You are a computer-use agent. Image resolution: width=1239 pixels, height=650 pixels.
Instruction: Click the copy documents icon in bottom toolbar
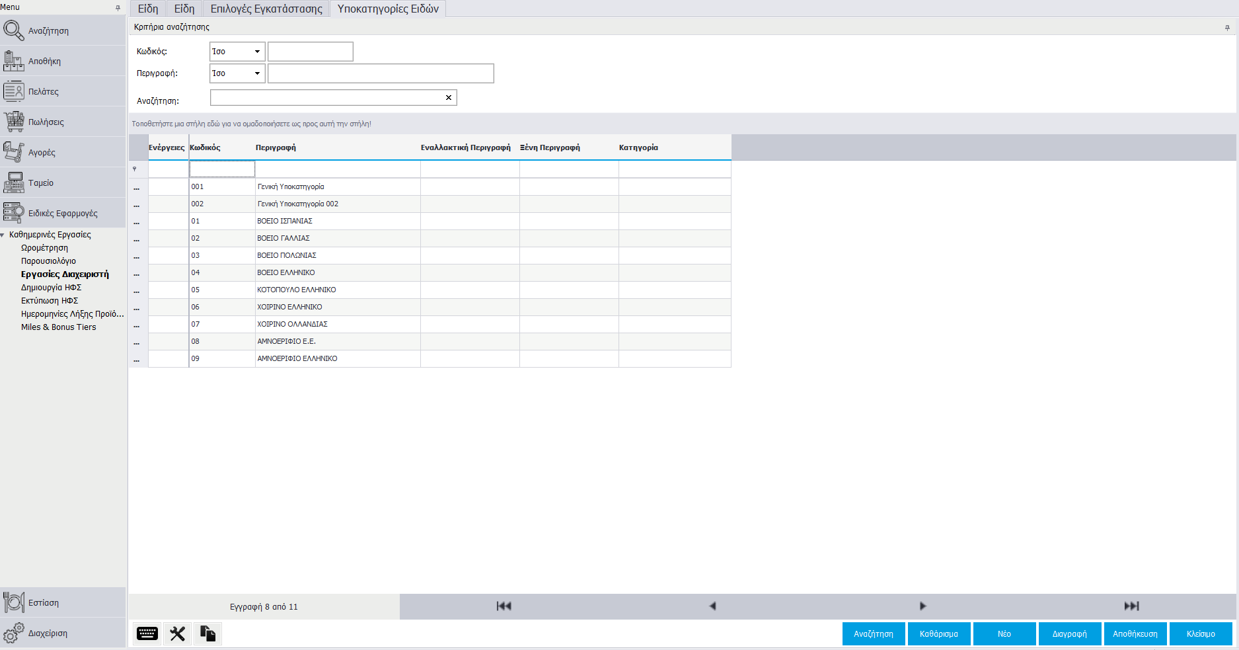207,633
